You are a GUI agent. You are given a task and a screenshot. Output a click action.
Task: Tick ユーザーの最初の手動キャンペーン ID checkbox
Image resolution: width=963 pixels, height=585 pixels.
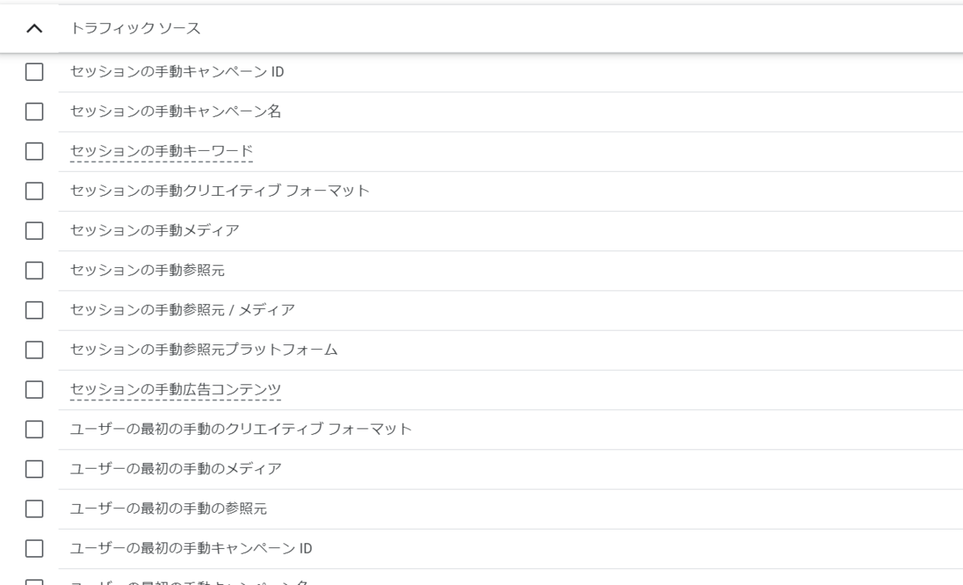pos(34,549)
